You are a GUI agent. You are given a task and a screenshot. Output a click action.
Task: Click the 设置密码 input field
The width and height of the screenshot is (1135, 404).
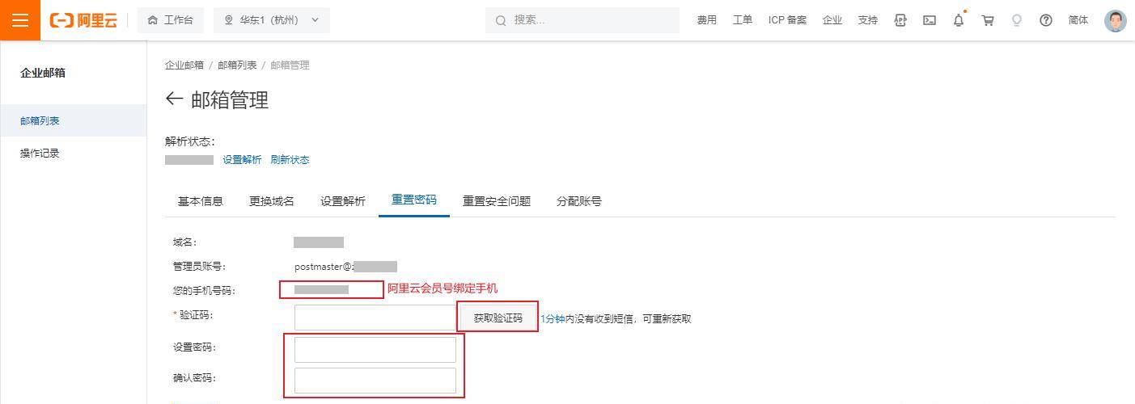pos(375,350)
